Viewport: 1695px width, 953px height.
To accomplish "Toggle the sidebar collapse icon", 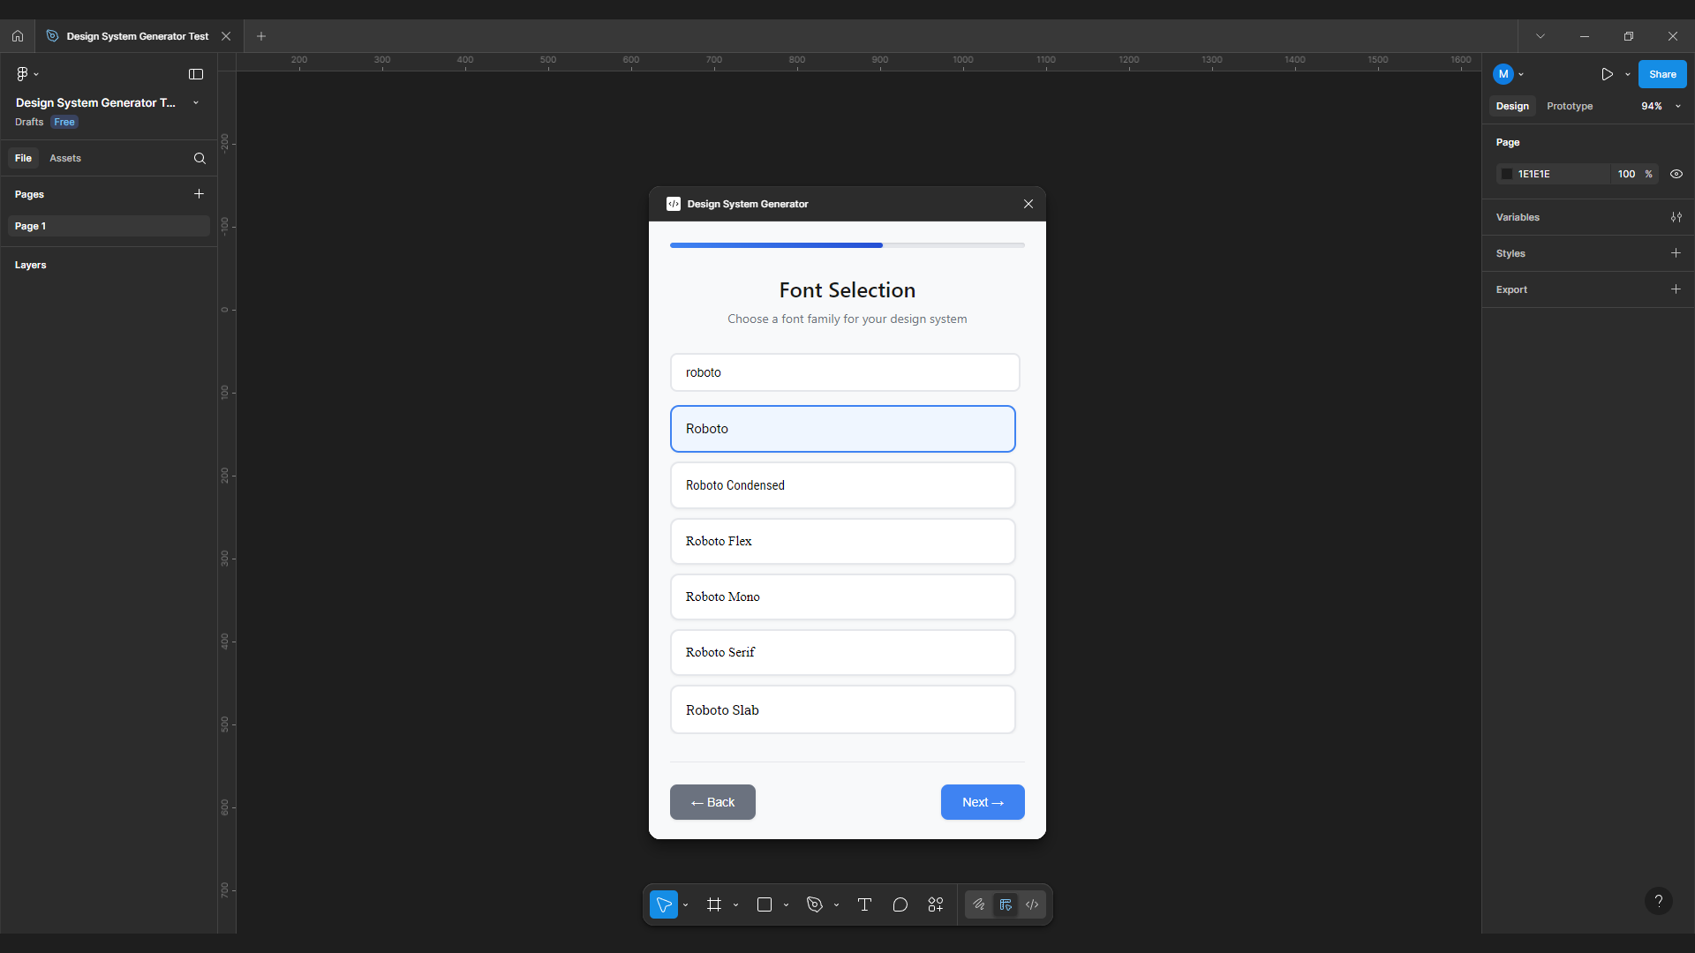I will [x=196, y=74].
